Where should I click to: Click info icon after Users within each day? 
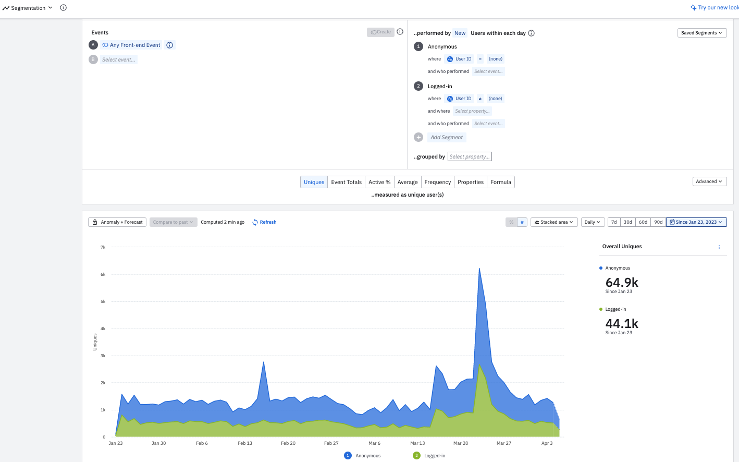531,33
